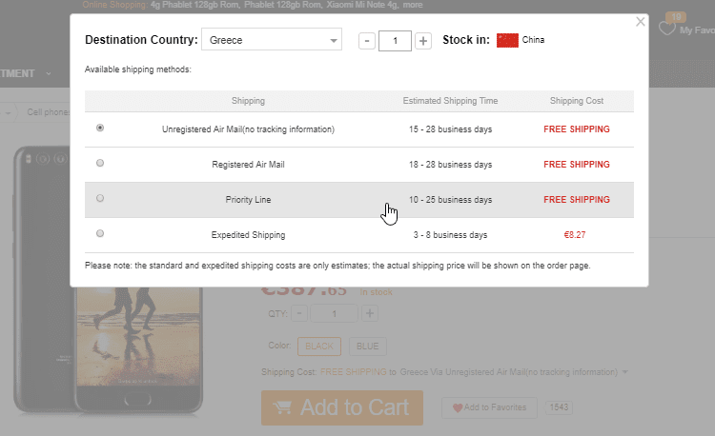Select Registered Air Mail radio button

coord(101,163)
